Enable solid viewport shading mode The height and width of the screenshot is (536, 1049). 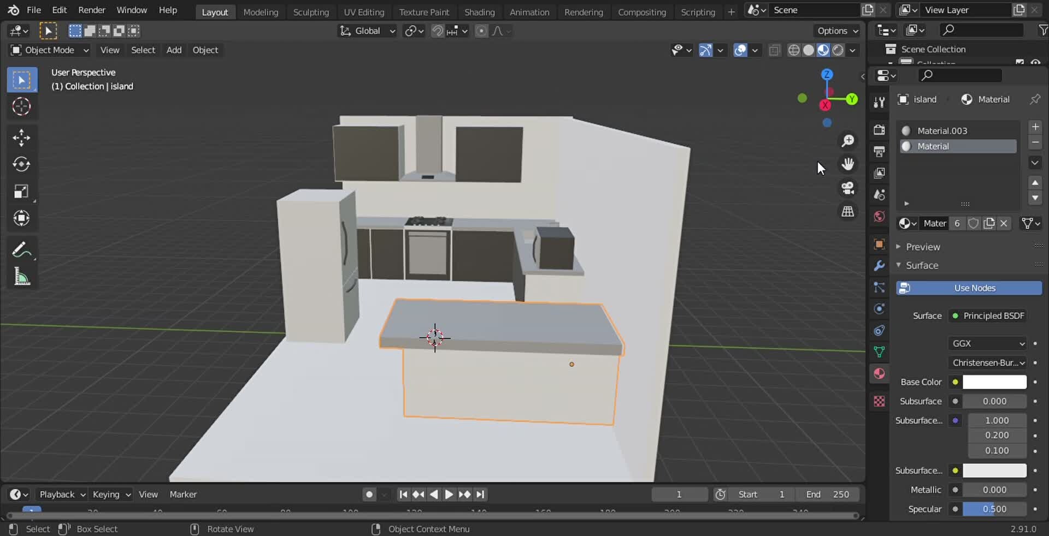(809, 50)
